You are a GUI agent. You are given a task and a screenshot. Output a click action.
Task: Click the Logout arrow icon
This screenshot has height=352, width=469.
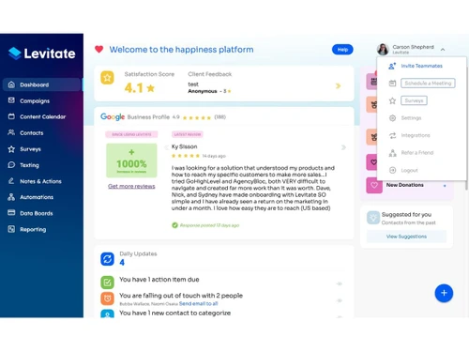click(x=392, y=170)
